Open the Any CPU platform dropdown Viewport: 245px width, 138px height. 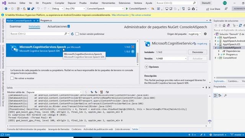point(75,9)
